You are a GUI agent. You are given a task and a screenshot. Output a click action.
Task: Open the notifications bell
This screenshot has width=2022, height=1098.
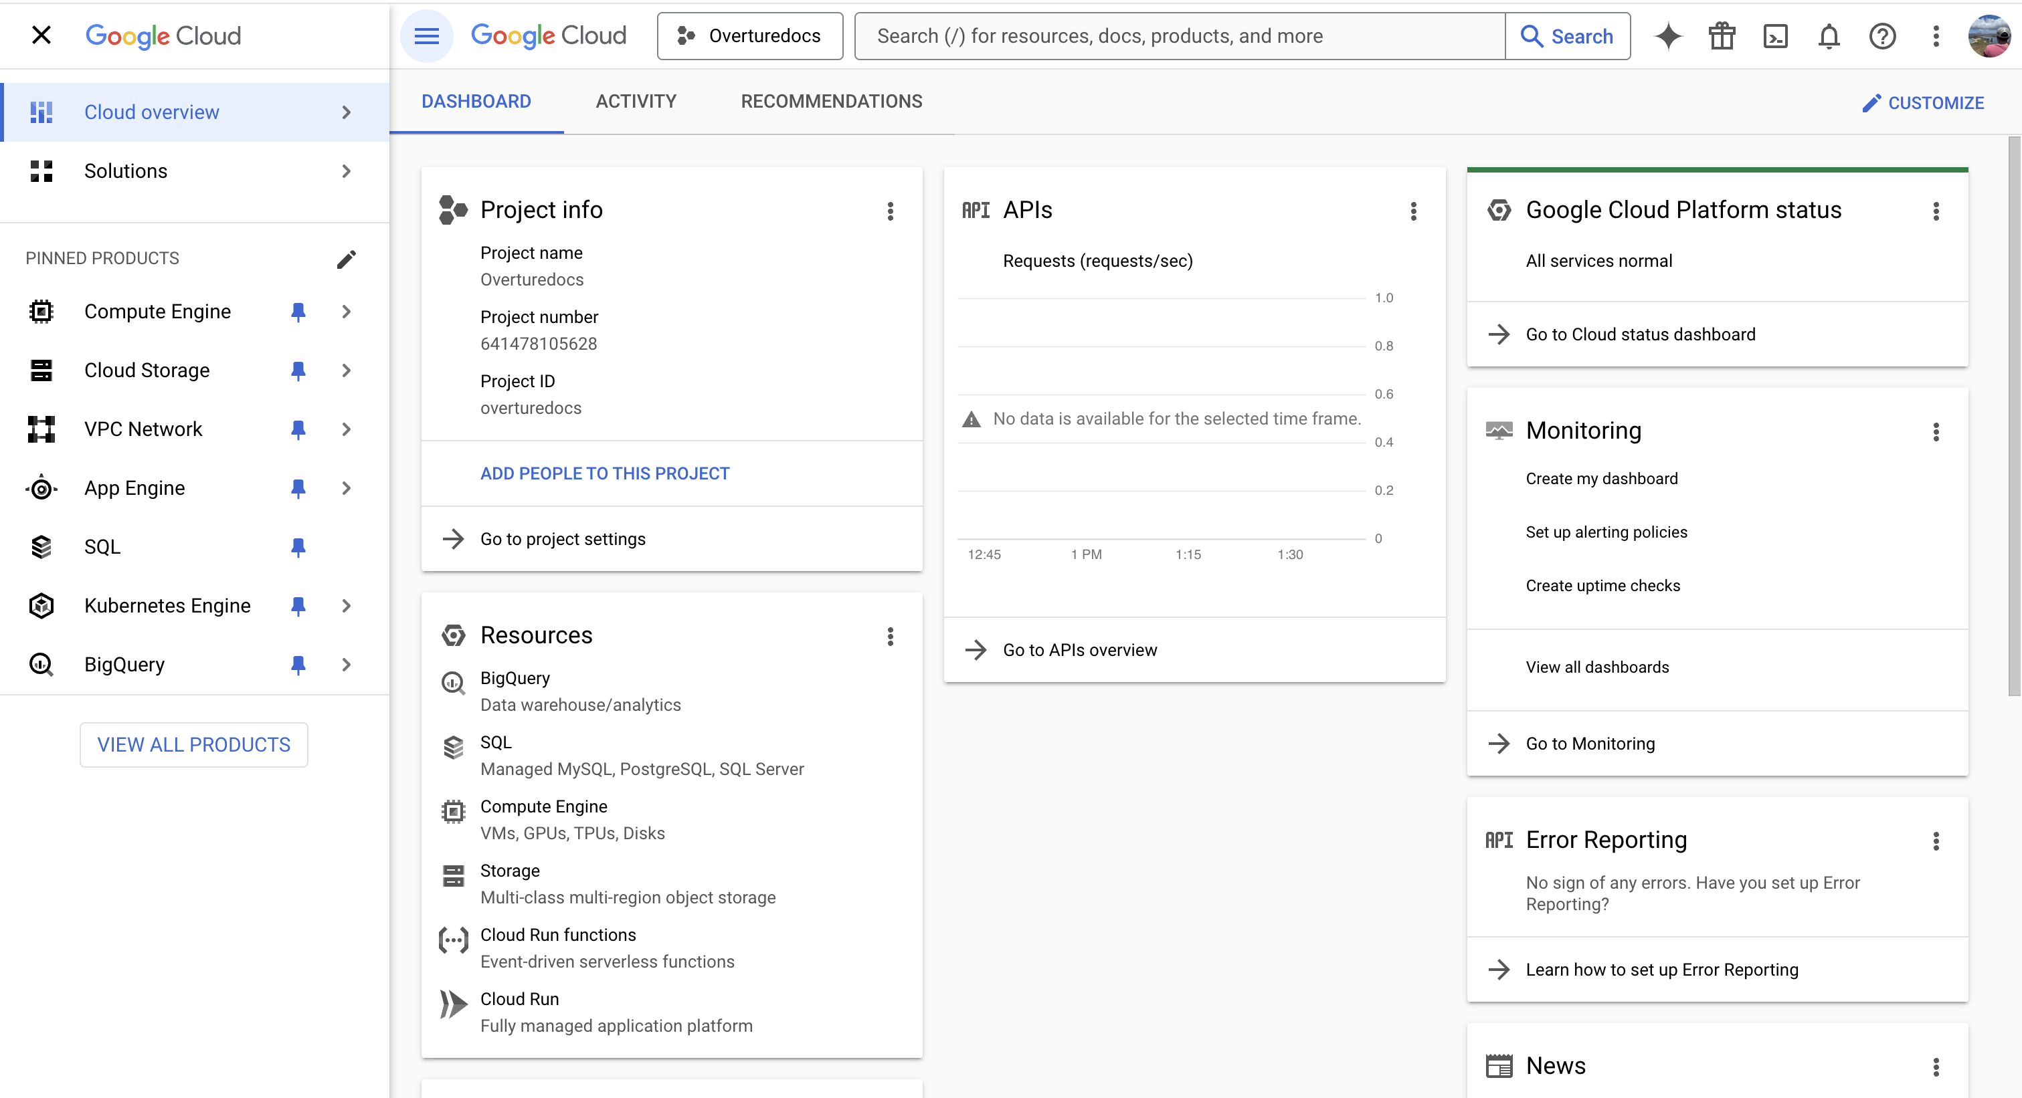click(x=1828, y=36)
